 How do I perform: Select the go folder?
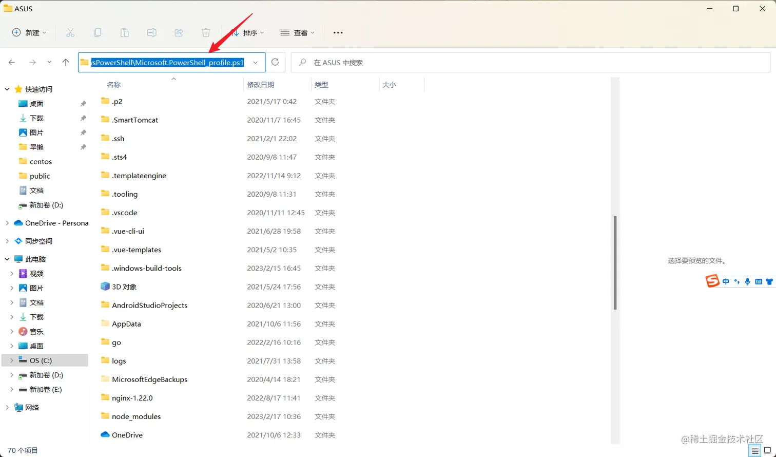point(111,342)
